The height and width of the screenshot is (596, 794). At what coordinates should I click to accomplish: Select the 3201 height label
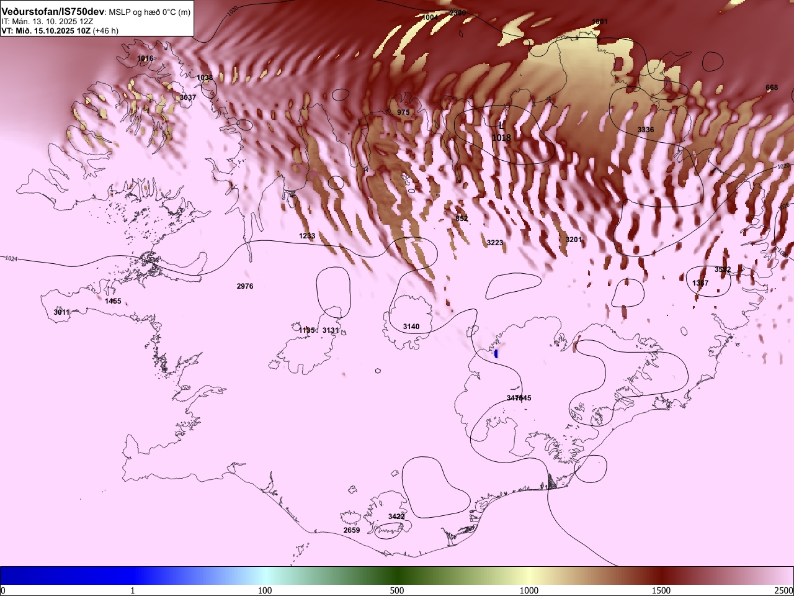574,240
